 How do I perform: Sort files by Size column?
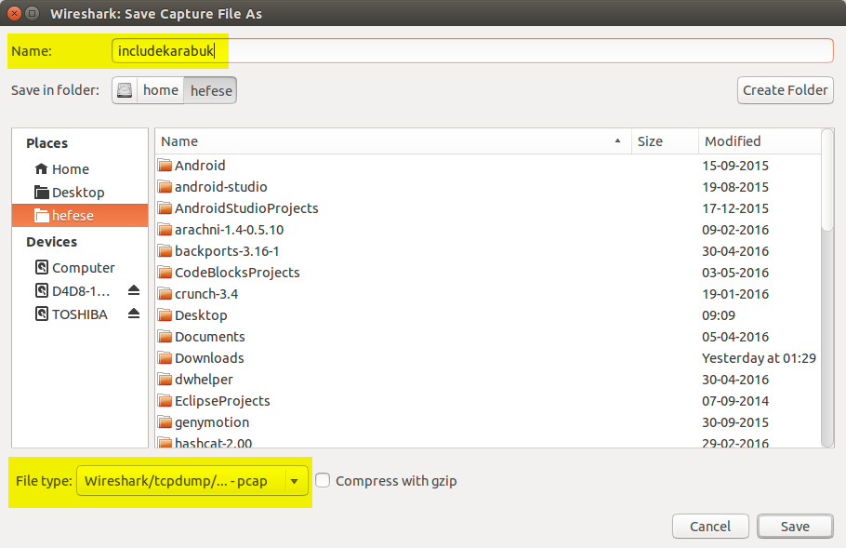coord(665,141)
